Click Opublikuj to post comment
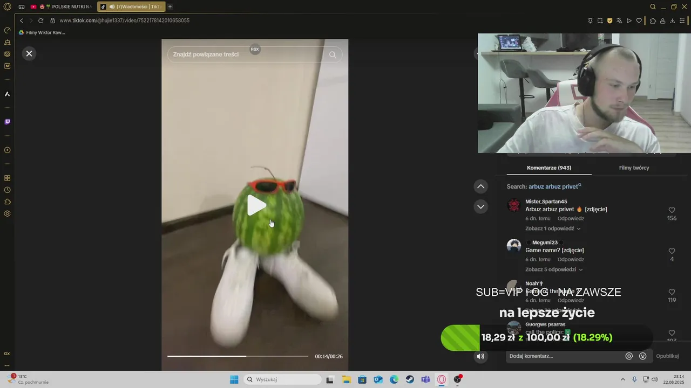This screenshot has height=388, width=691. 667,356
